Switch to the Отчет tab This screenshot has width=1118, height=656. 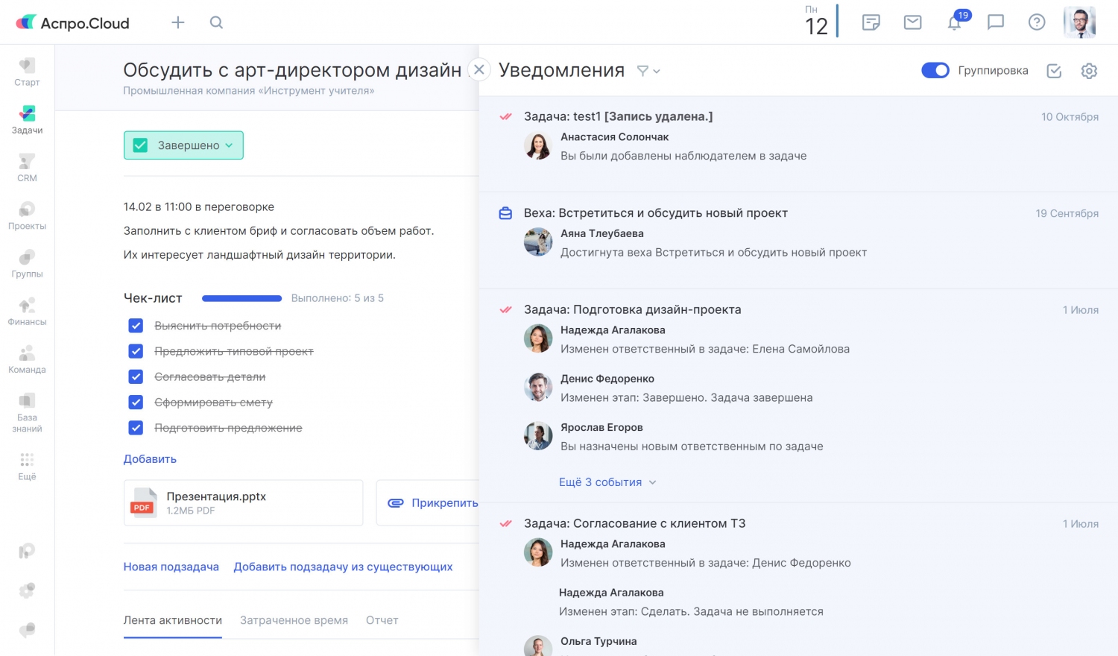pos(382,620)
